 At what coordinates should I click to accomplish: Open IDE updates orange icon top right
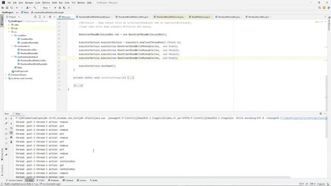(x=324, y=8)
